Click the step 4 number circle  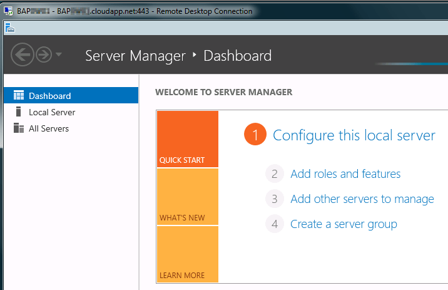275,224
